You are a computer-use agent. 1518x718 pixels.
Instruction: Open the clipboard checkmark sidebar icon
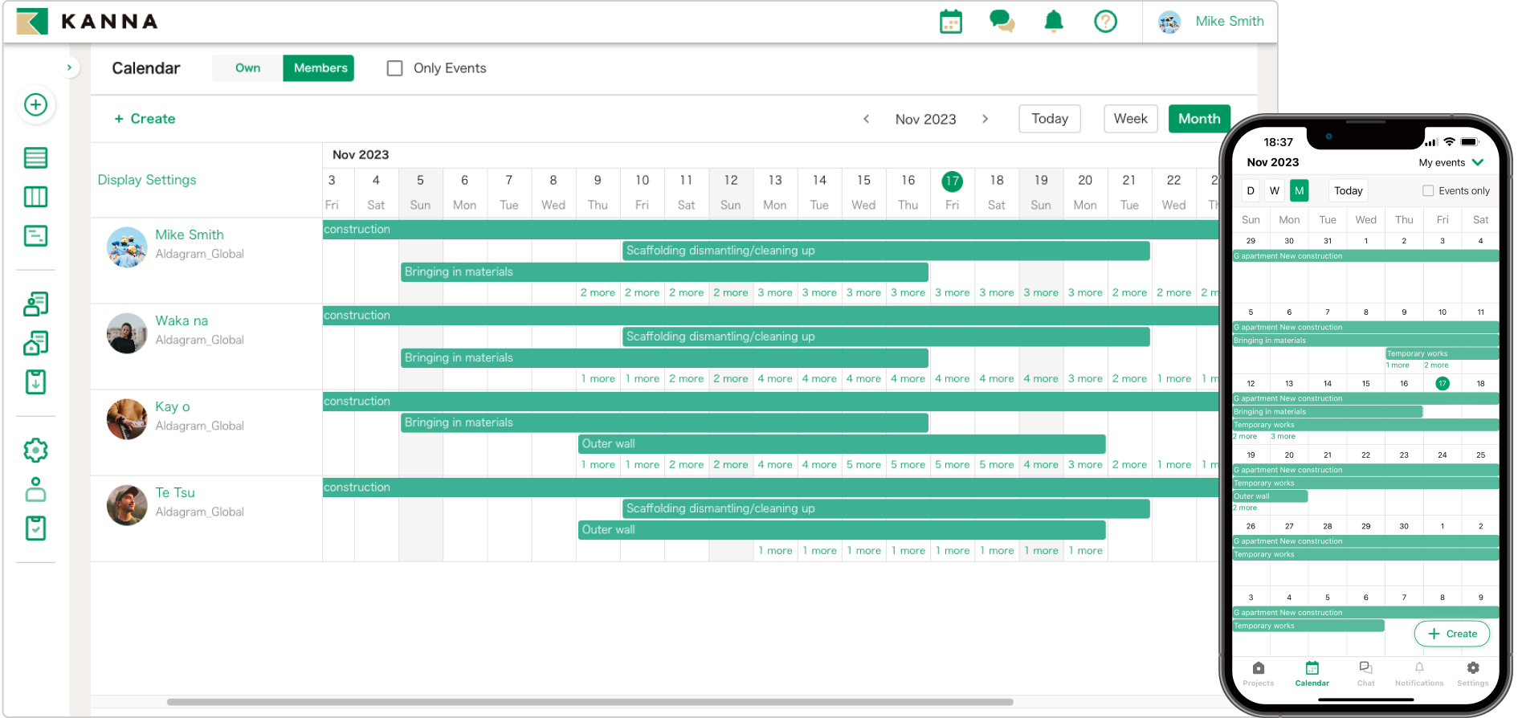coord(35,528)
